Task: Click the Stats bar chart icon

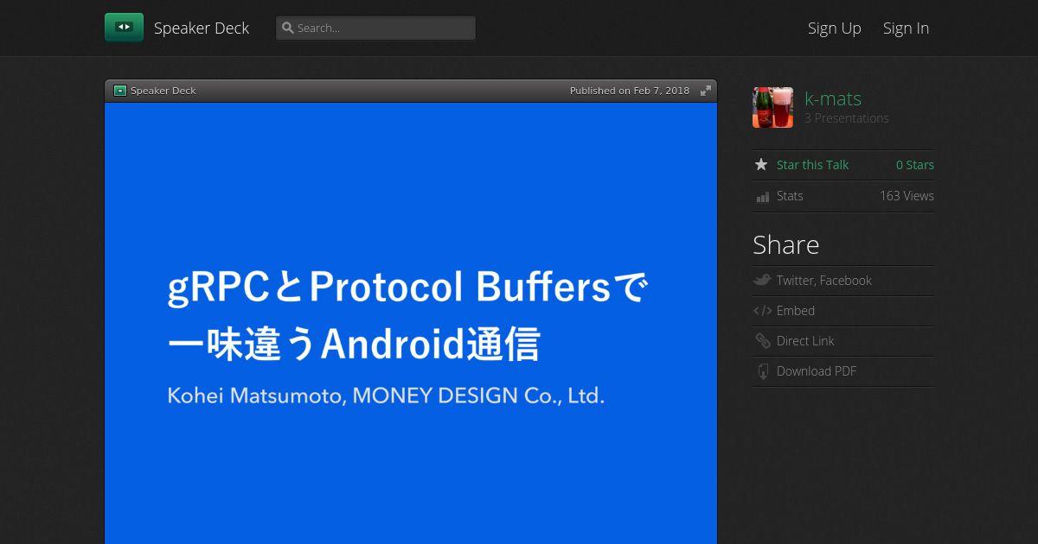Action: 762,197
